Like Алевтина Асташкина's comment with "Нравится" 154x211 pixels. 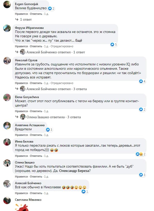(x=21, y=136)
